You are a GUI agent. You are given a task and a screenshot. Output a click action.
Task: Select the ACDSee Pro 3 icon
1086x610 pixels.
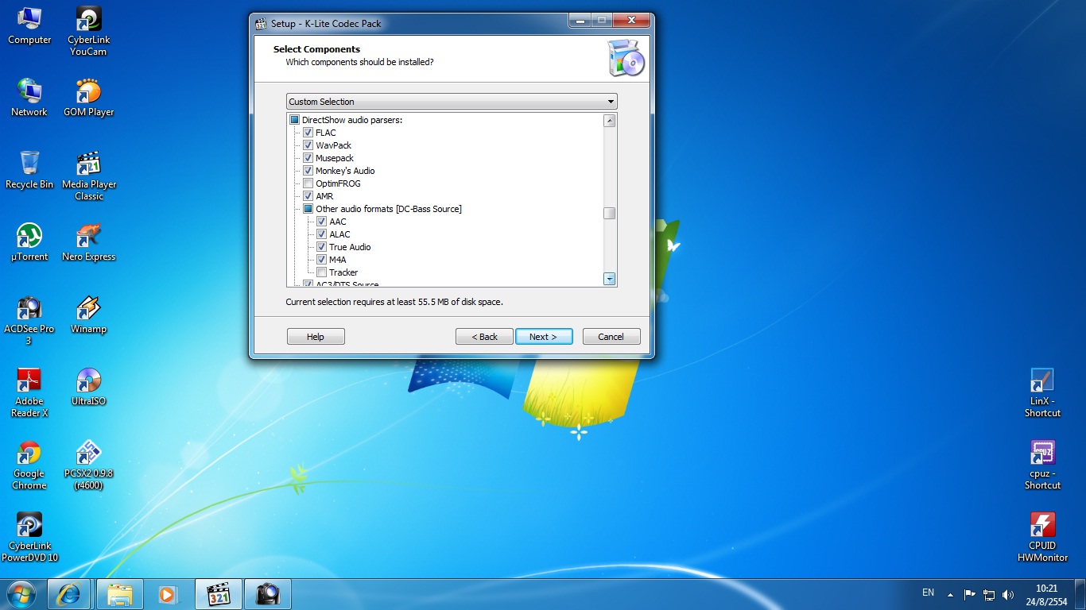pyautogui.click(x=29, y=321)
